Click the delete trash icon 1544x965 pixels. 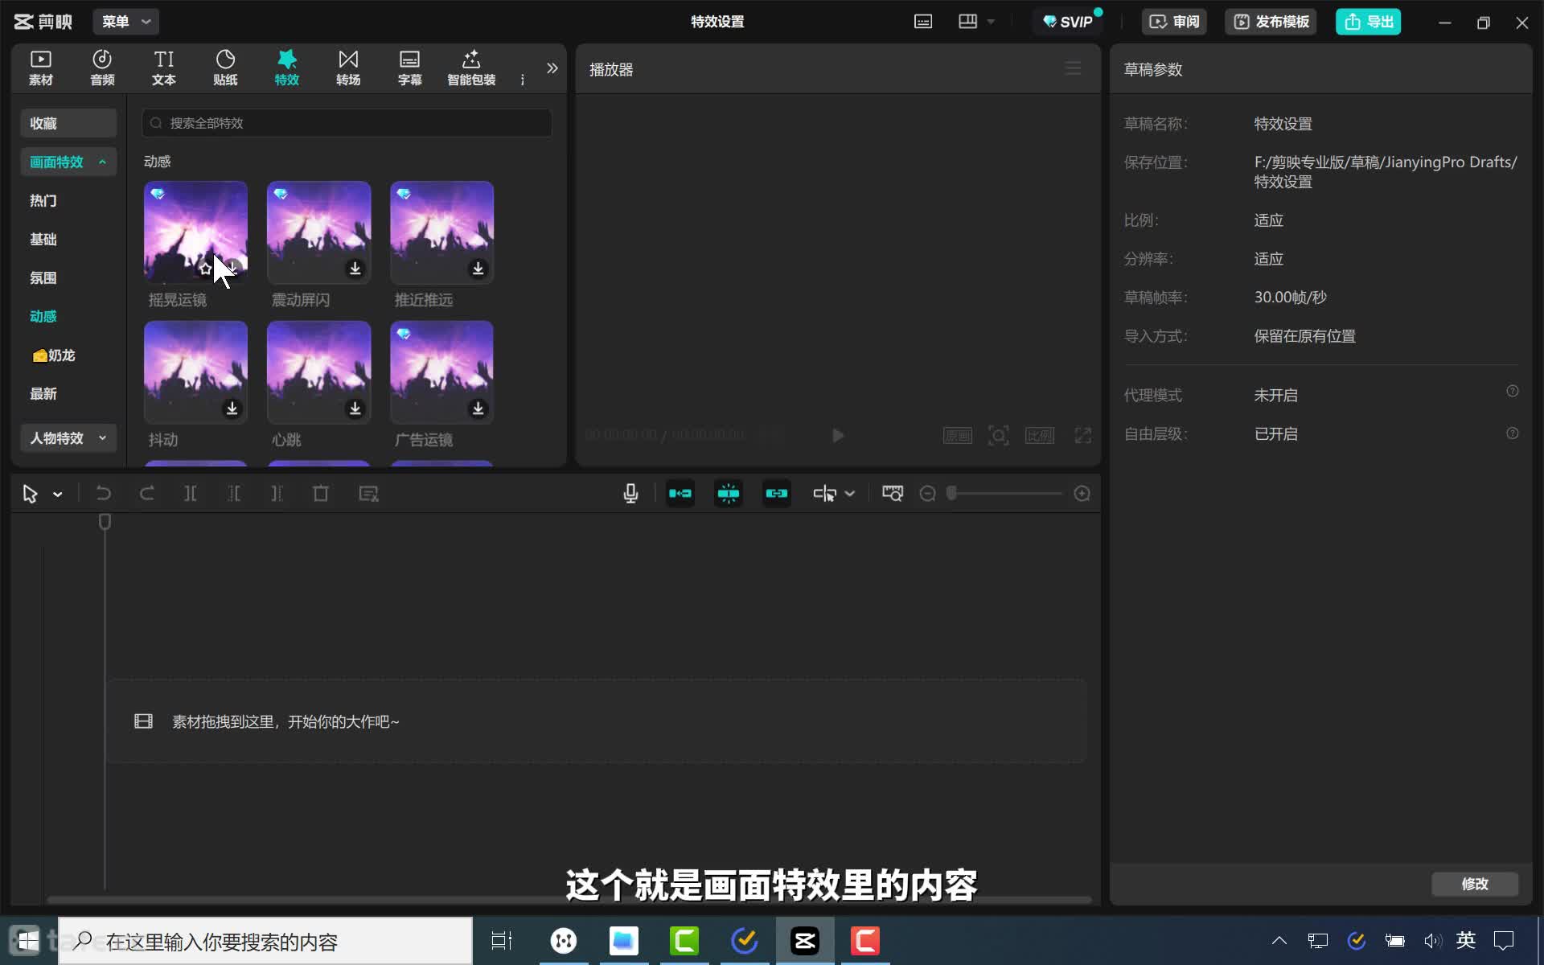[x=320, y=494]
